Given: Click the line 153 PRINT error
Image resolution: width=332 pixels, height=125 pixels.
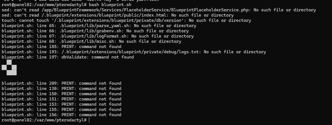Looking at the screenshot, I should tap(62, 104).
